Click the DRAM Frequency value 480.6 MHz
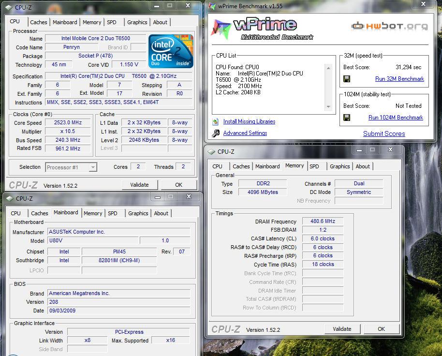 323,221
